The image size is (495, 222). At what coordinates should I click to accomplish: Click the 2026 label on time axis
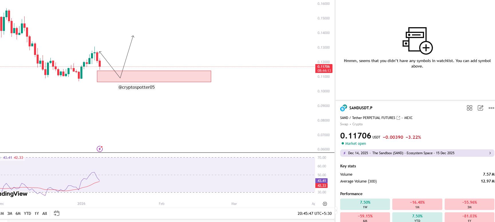tap(81, 204)
